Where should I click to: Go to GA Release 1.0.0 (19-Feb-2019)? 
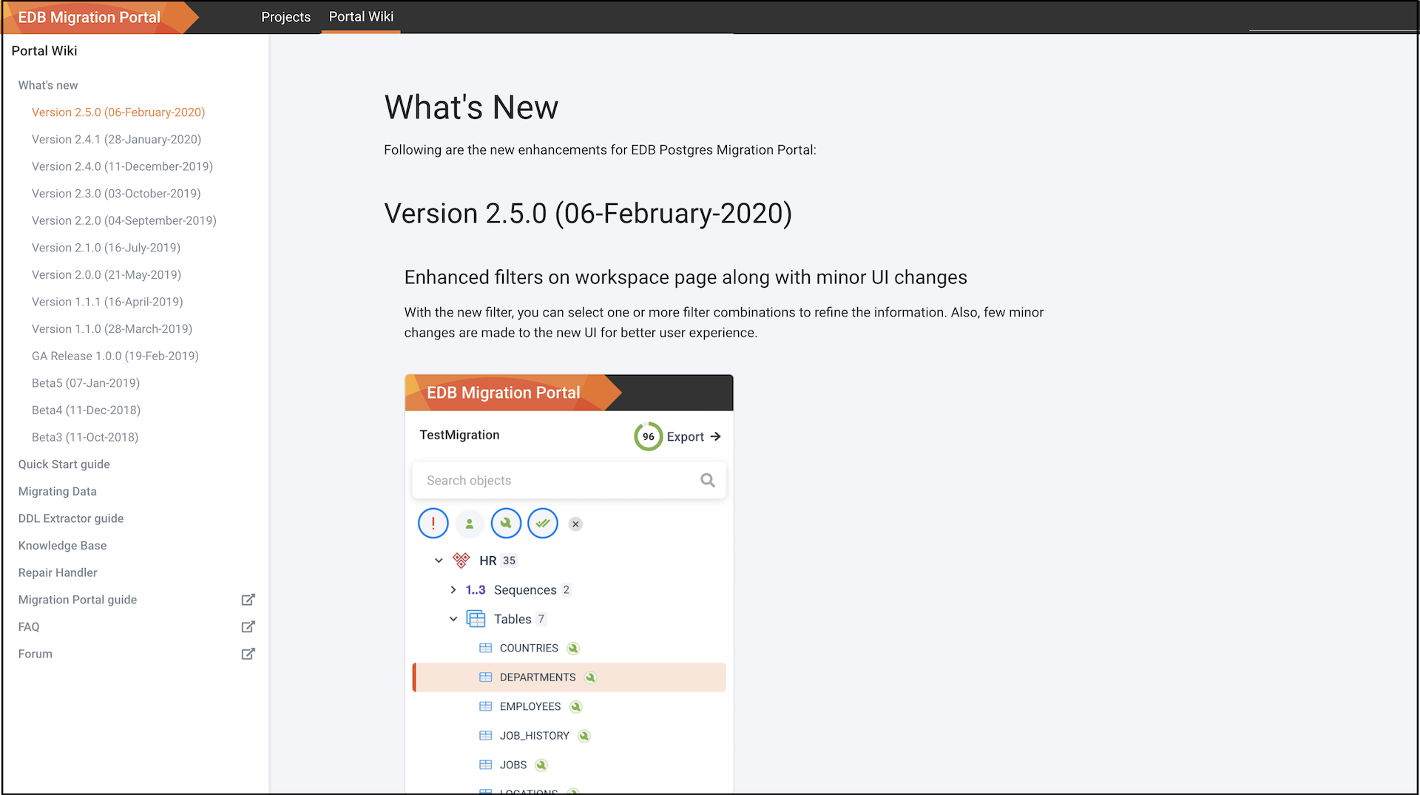[115, 356]
